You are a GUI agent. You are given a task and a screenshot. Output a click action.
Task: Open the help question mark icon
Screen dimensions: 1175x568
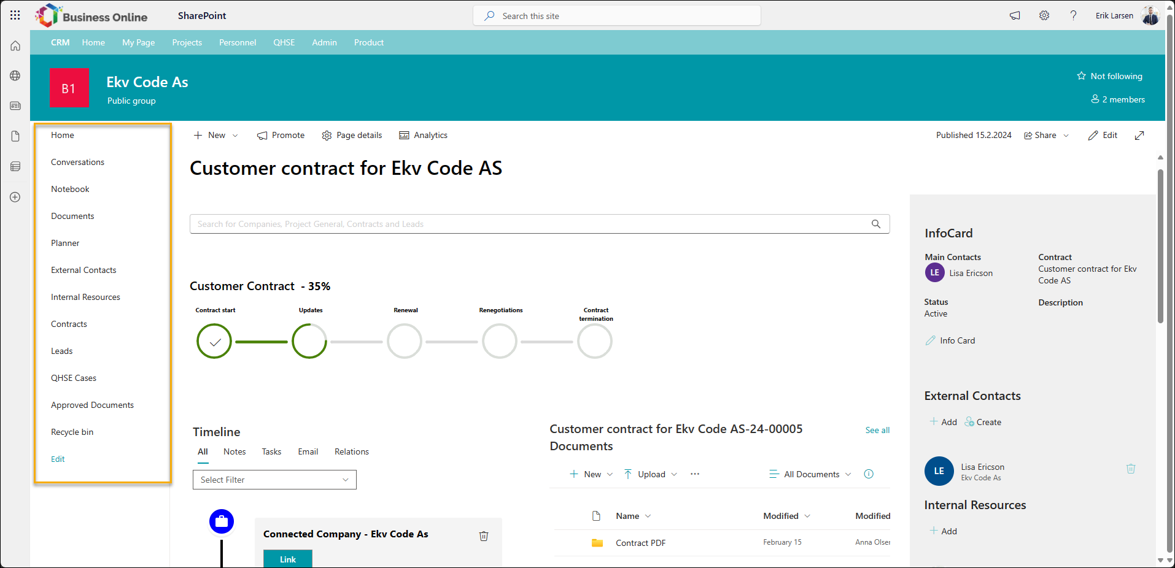click(x=1073, y=15)
